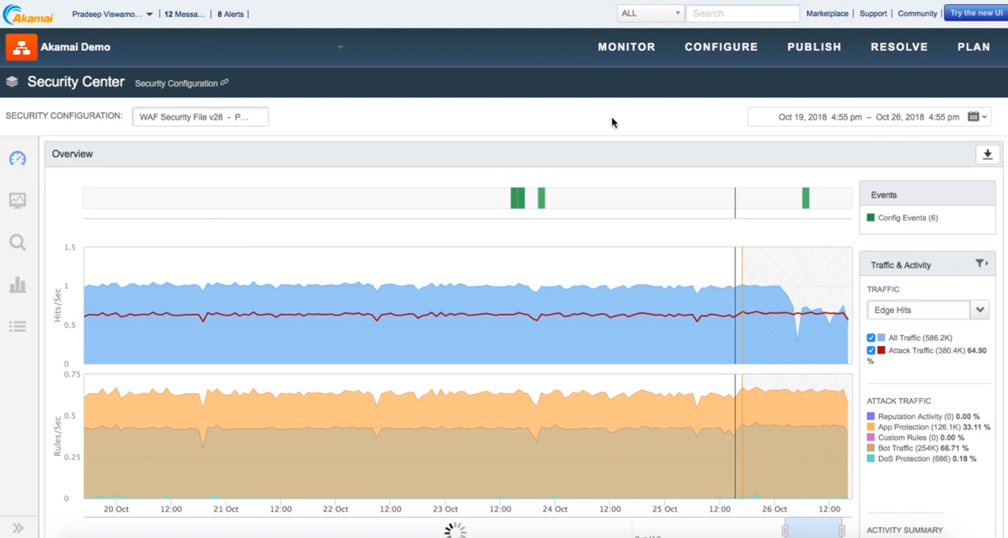The width and height of the screenshot is (1008, 538).
Task: Select the bar chart sidebar icon
Action: [18, 285]
